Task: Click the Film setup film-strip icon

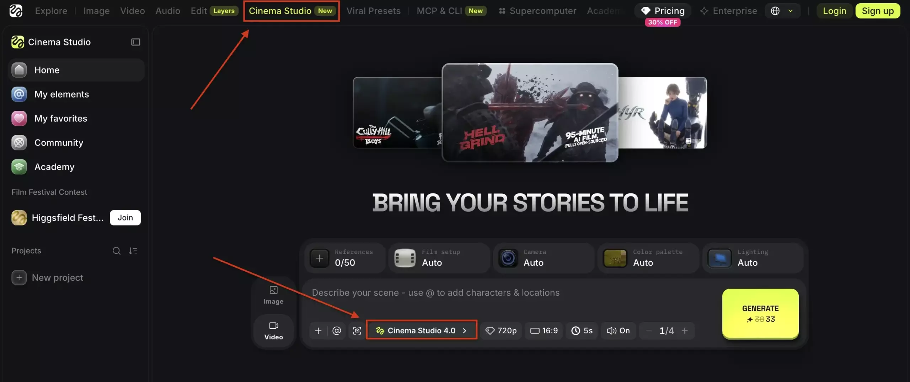Action: click(405, 258)
